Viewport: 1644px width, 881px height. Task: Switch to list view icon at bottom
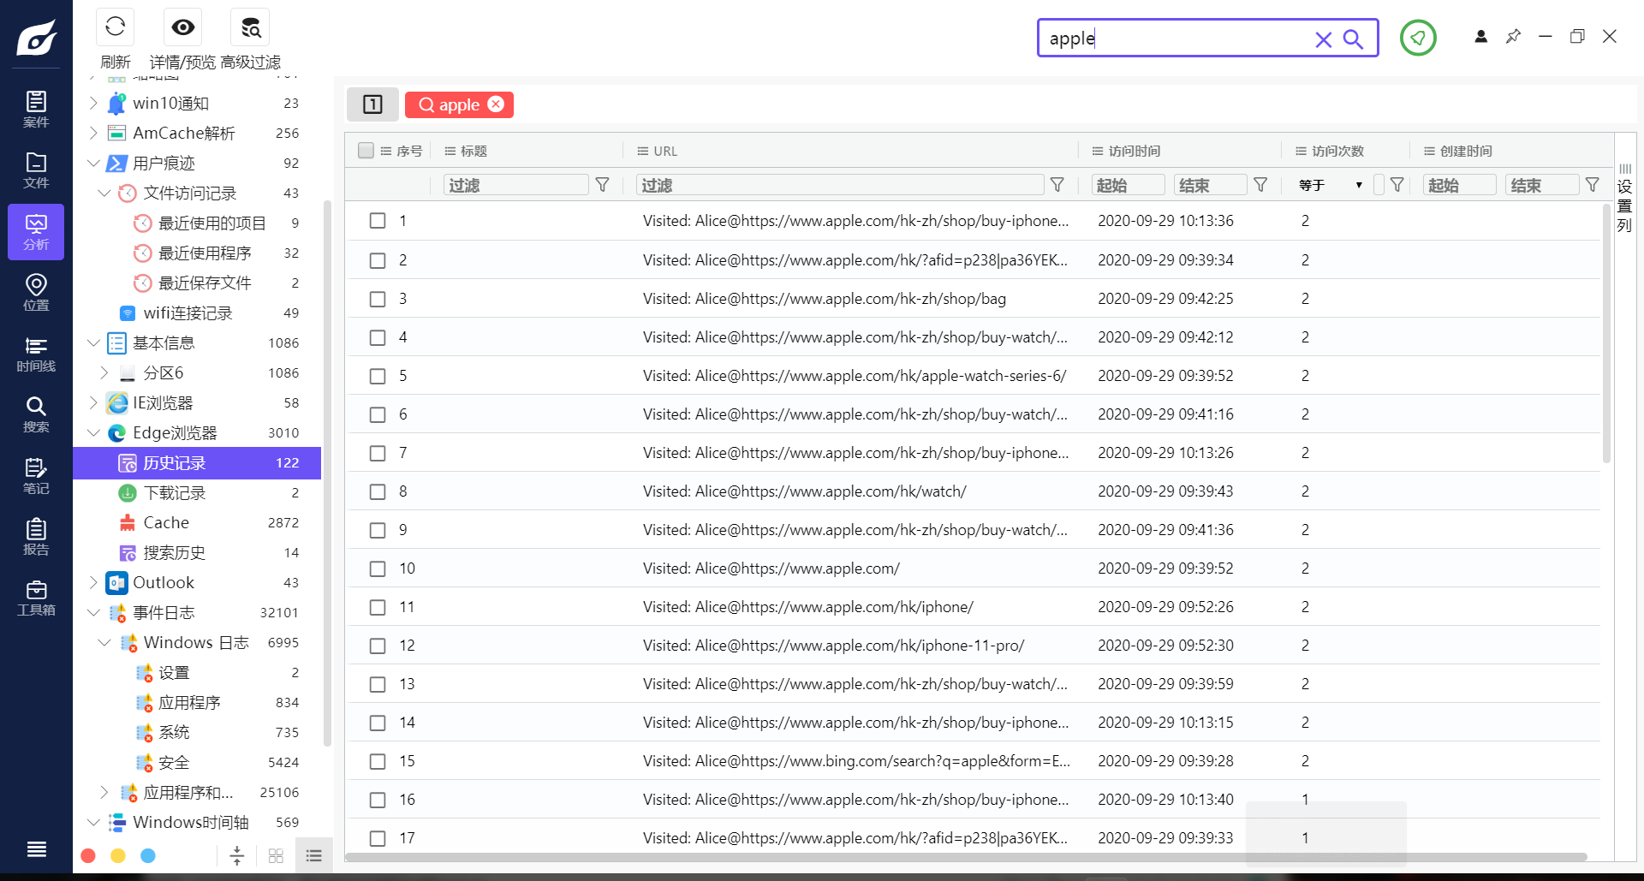click(x=314, y=855)
